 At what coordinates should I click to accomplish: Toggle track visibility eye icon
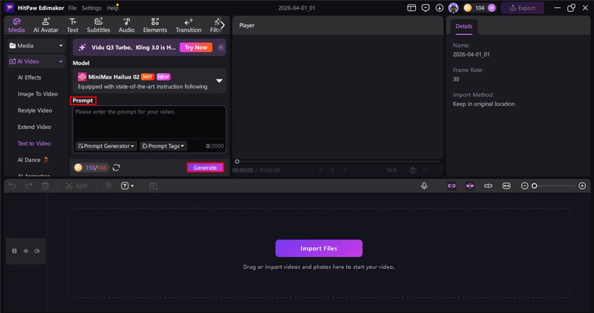(x=26, y=251)
